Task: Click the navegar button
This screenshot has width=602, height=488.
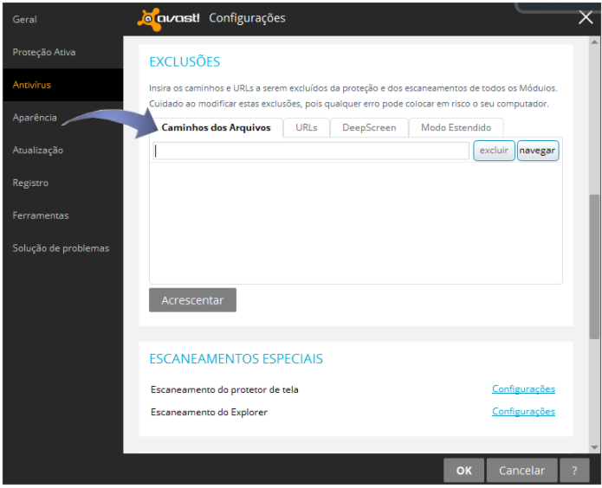Action: (x=538, y=151)
